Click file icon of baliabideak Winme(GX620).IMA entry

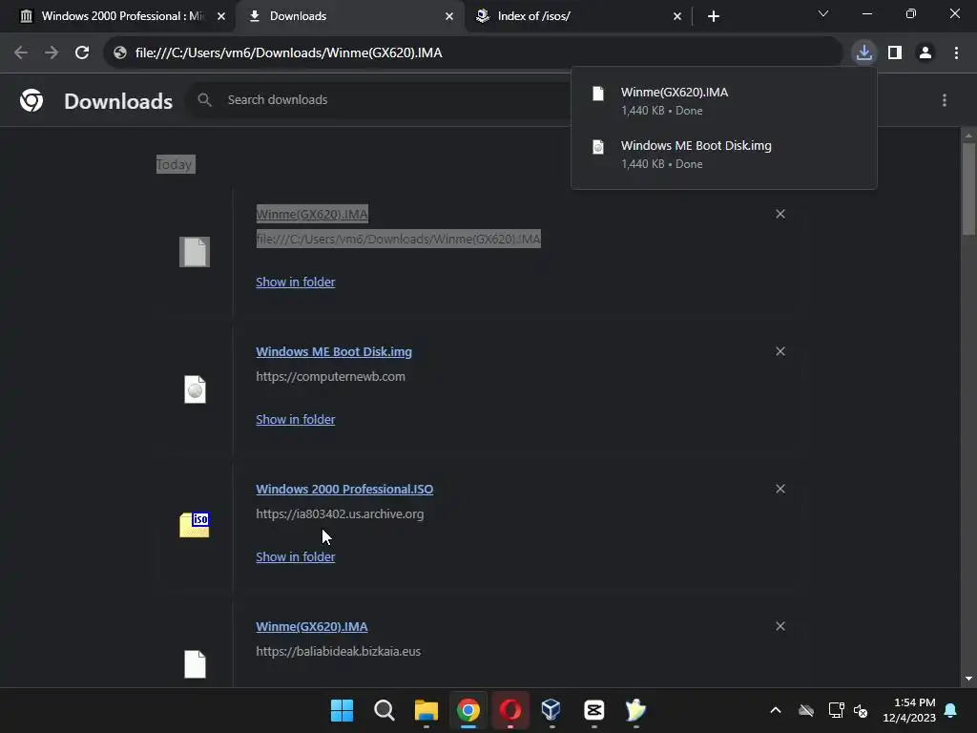coord(195,664)
